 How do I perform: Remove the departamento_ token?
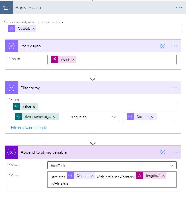point(54,117)
